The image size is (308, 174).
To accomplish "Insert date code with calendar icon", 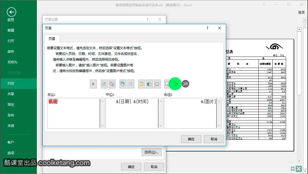I will [123, 84].
